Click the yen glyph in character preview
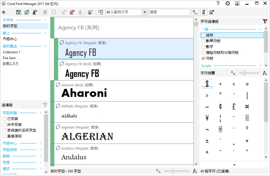Screen dimensions: 270x176 click(207, 118)
